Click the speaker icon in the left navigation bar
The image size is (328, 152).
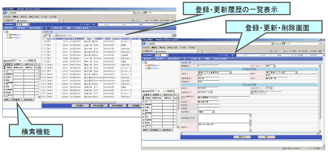tap(46, 28)
